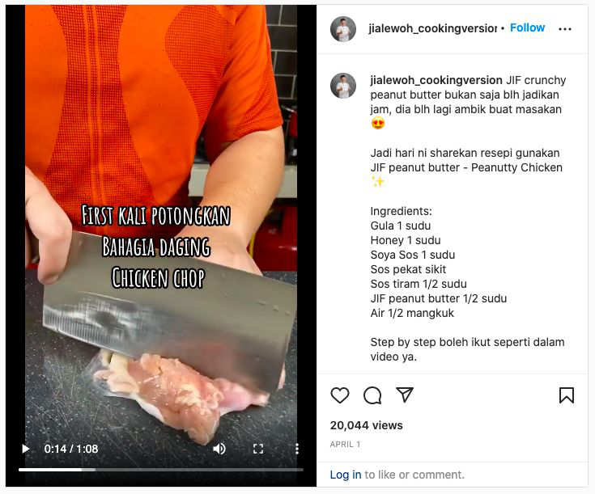This screenshot has height=494, width=595.
Task: Open header profile avatar of jialewoh_cookingversion
Action: (343, 28)
